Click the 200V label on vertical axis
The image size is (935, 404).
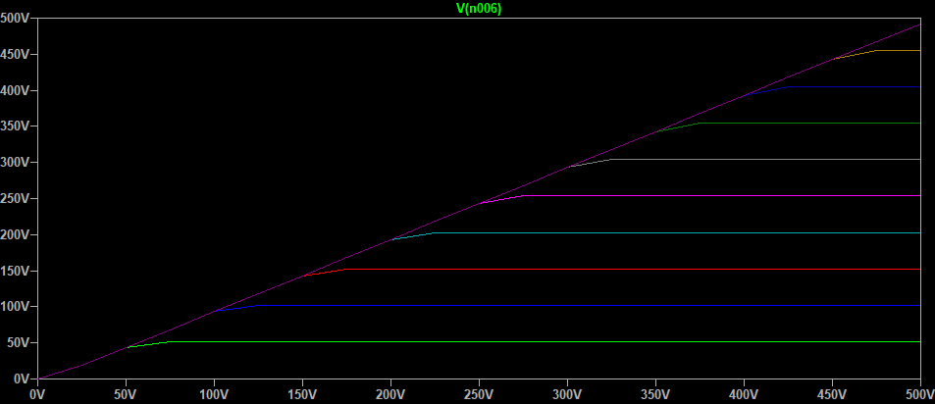click(x=15, y=234)
